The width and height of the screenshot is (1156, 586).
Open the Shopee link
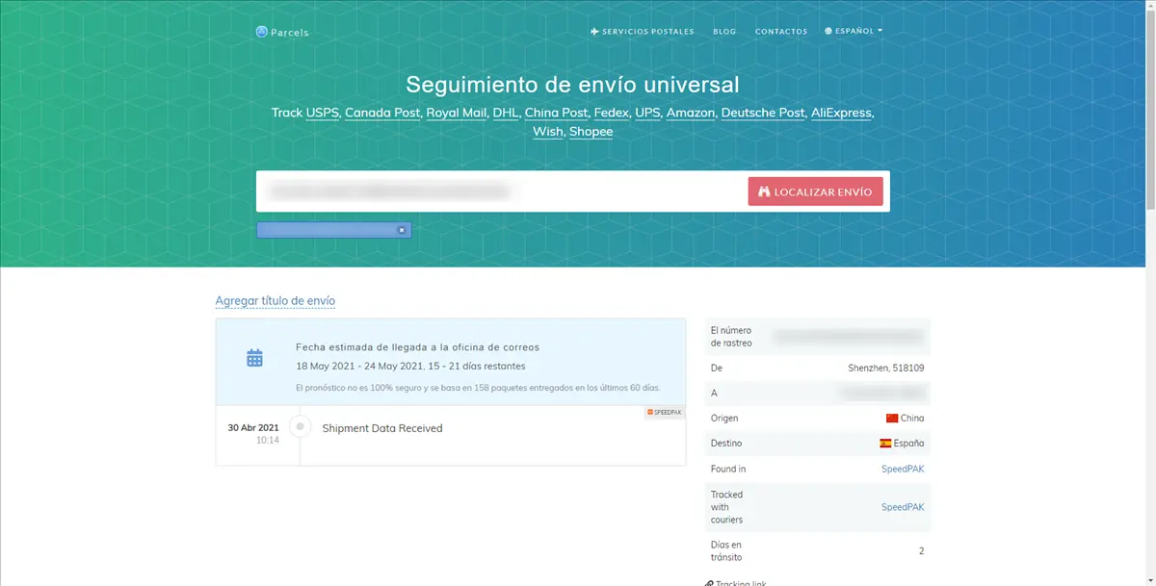(x=591, y=132)
